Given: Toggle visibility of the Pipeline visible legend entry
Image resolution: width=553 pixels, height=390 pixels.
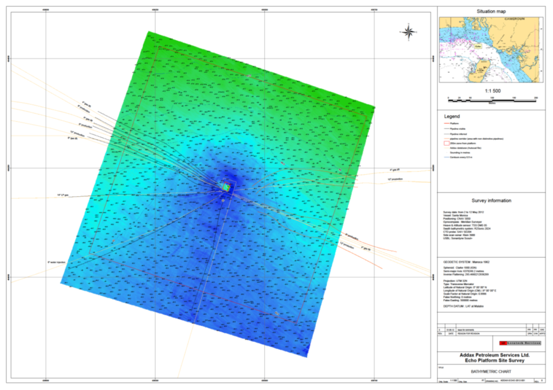Looking at the screenshot, I should tap(447, 129).
